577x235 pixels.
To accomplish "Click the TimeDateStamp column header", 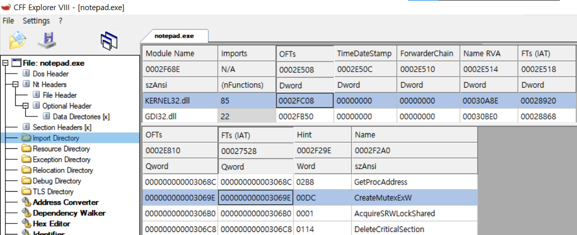I will pos(365,53).
